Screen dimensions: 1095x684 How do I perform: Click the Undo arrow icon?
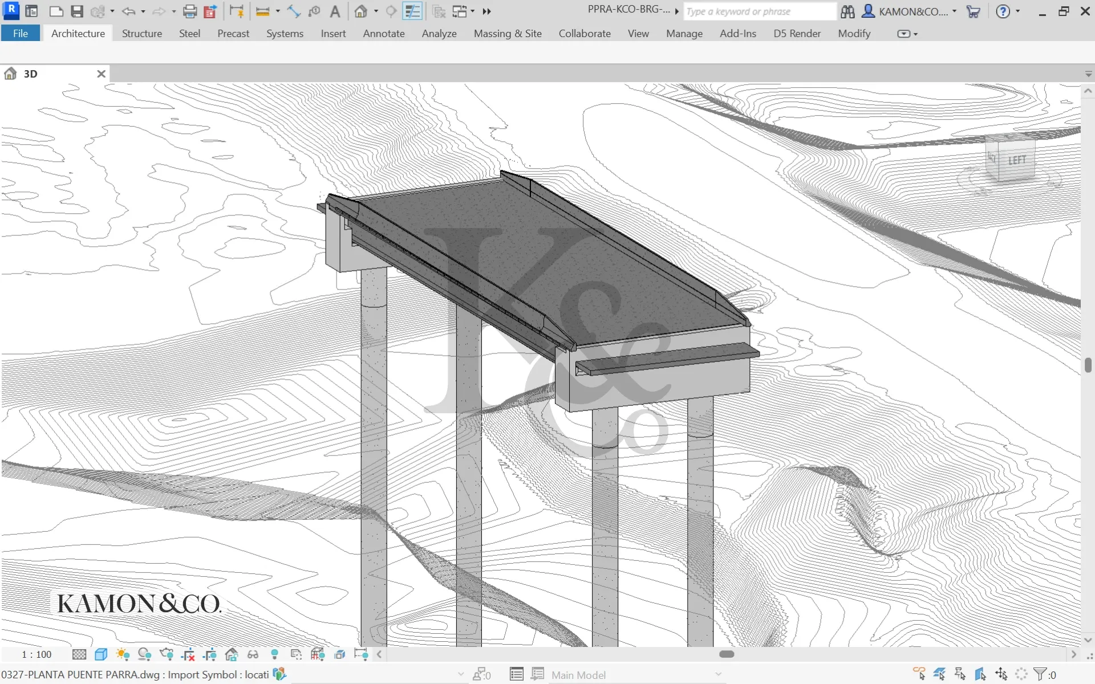coord(128,11)
